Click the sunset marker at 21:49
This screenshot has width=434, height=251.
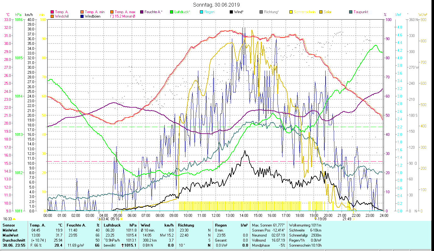click(347, 219)
